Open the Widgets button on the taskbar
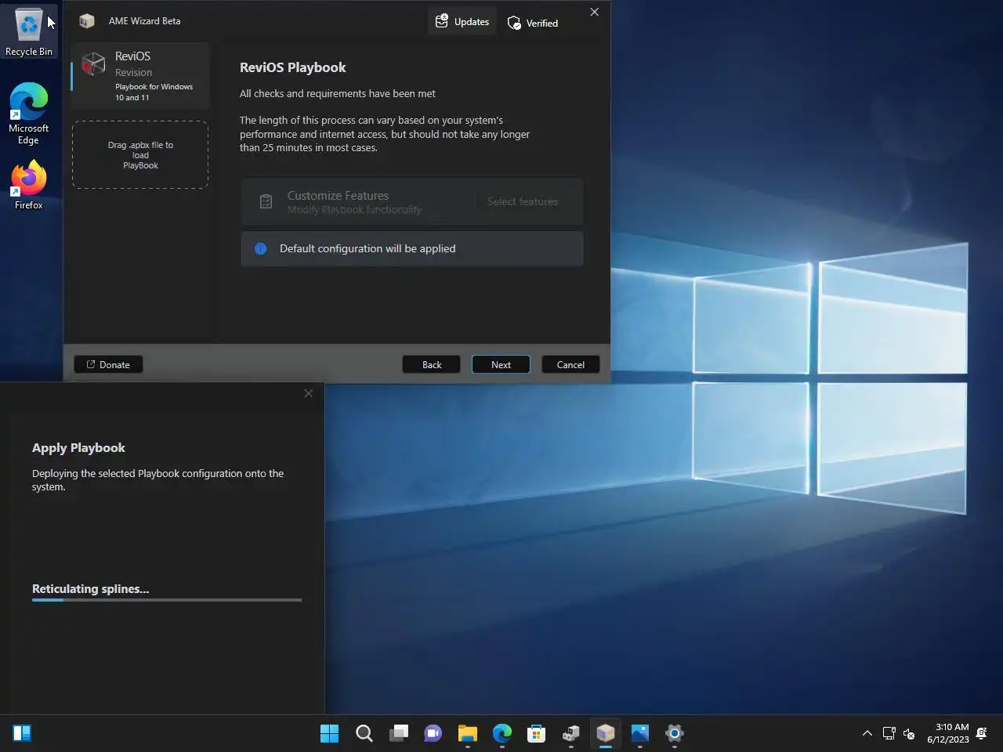This screenshot has height=752, width=1003. (x=22, y=733)
